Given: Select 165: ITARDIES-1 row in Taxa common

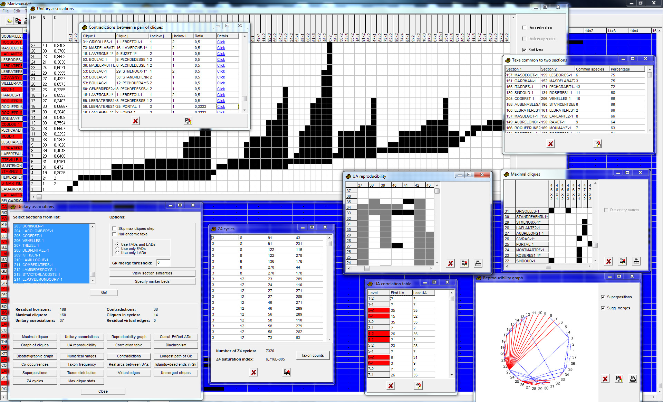Looking at the screenshot, I should 575,87.
